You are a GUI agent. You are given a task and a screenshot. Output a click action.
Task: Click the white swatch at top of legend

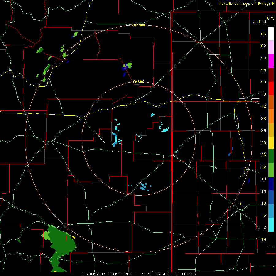271,34
